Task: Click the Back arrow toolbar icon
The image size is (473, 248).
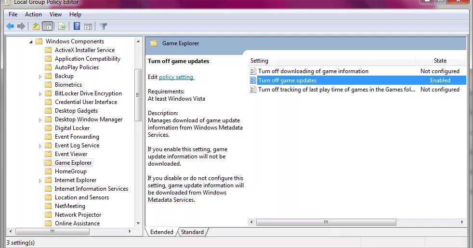Action: pyautogui.click(x=10, y=26)
